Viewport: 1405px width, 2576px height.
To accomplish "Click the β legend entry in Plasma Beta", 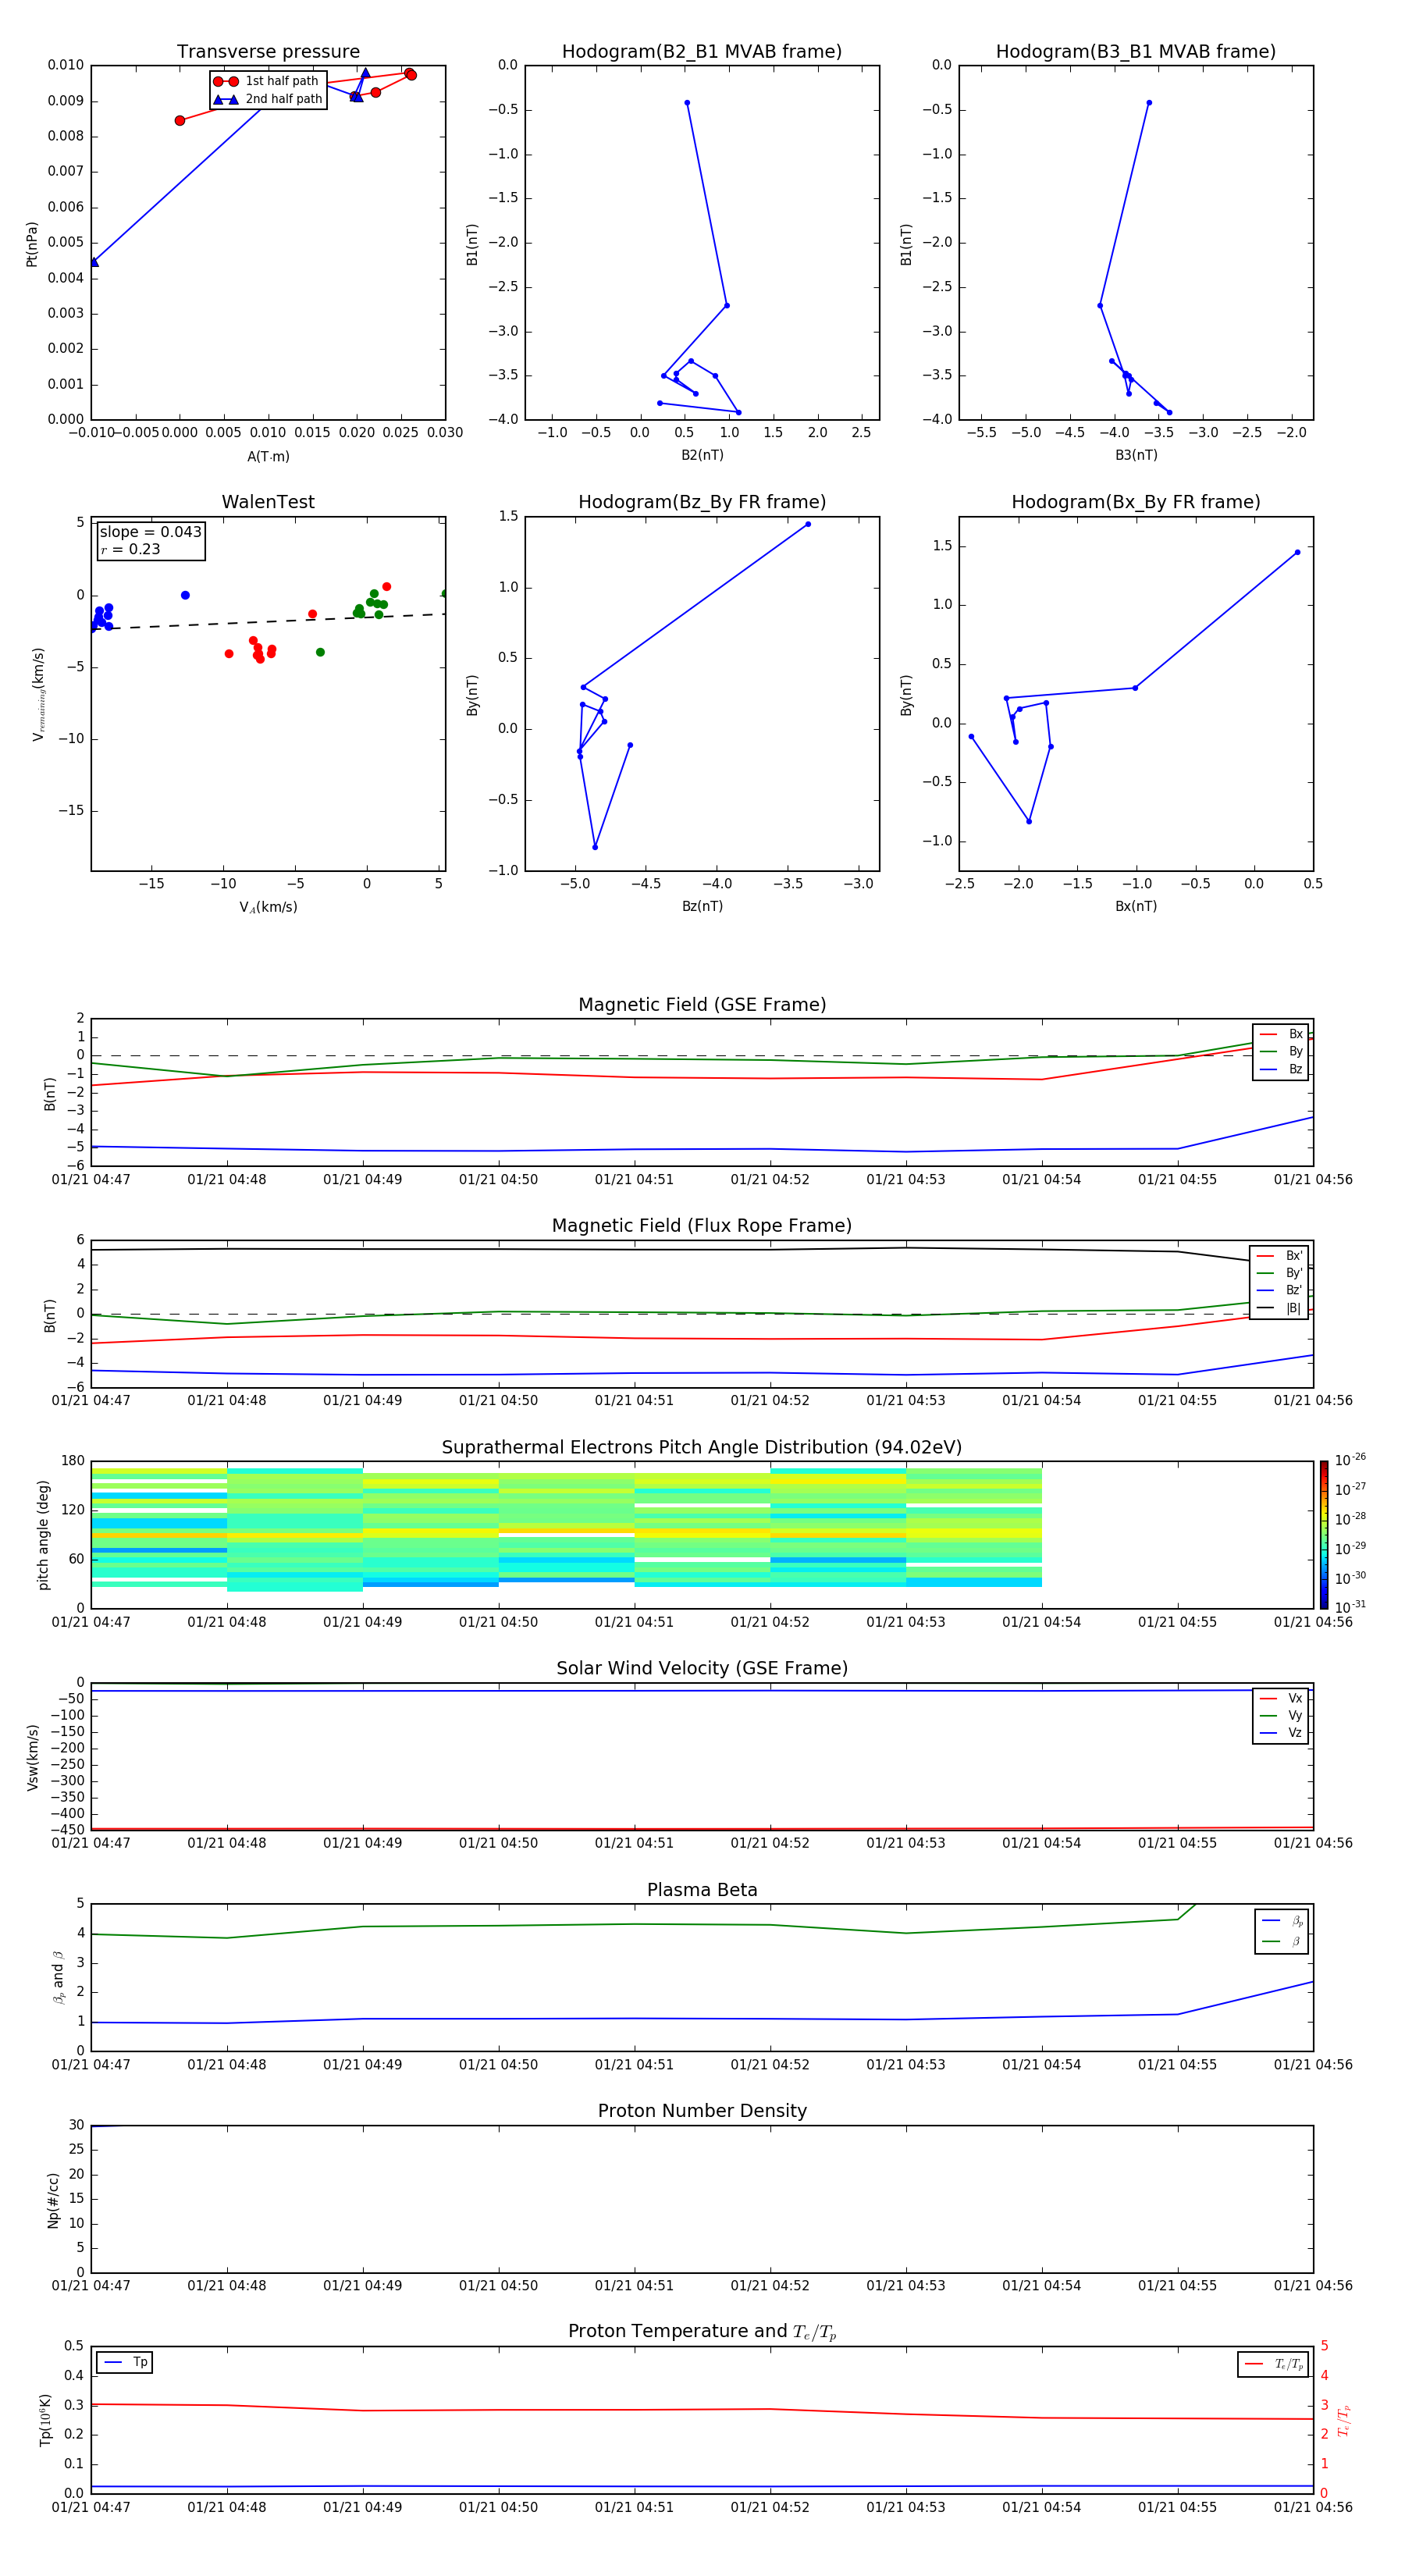I will [1282, 1941].
